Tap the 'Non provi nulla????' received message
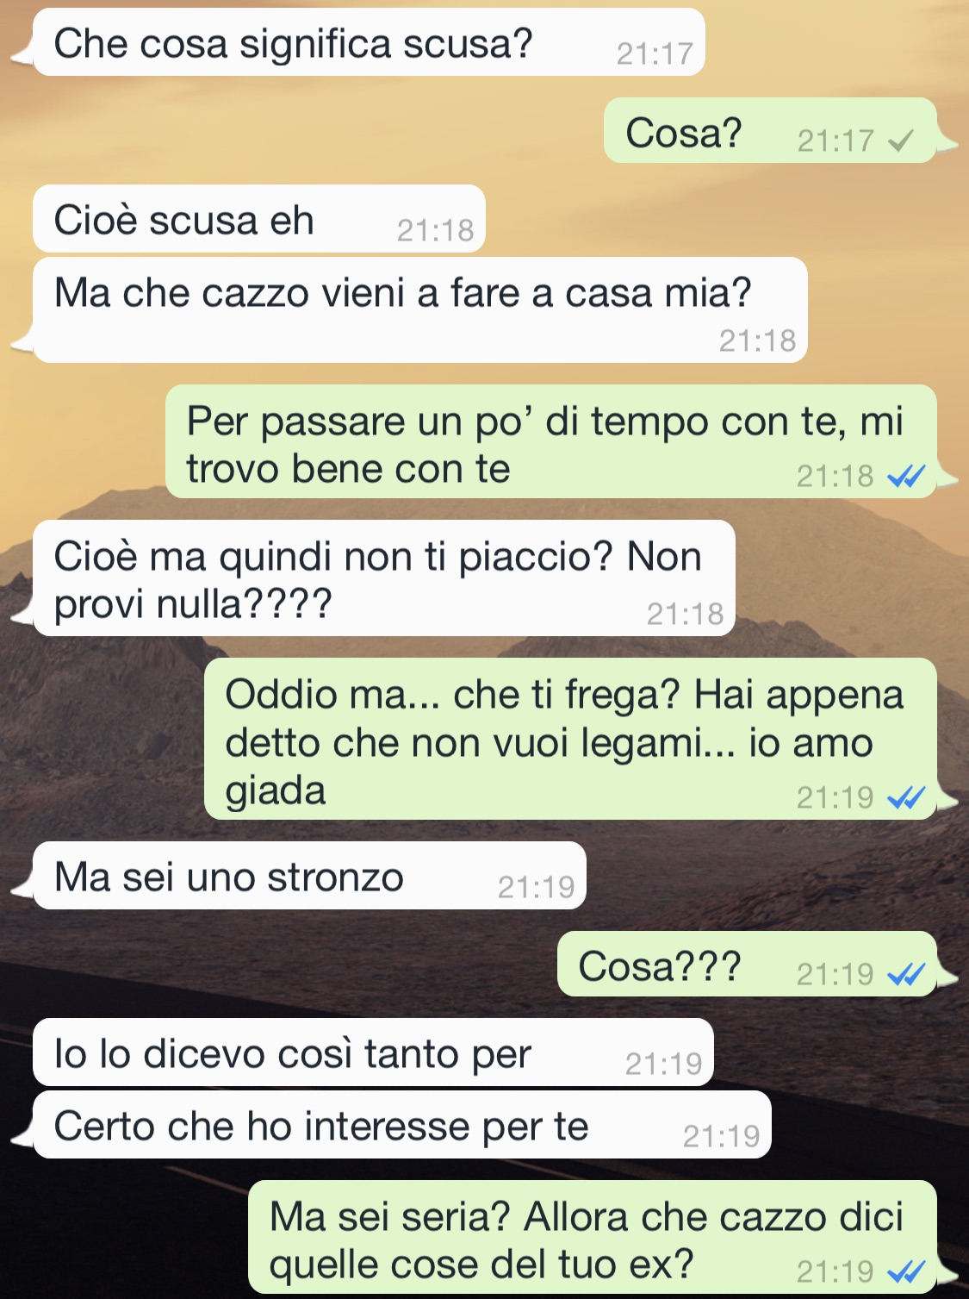 click(384, 578)
